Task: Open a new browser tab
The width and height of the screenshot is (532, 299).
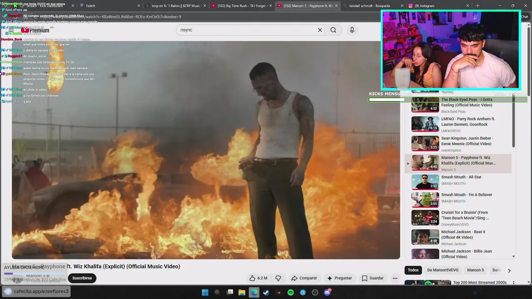Action: coord(478,6)
